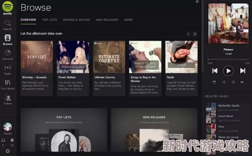Click the 'RELATED MUSIC' heading
This screenshot has width=252, height=156.
tap(217, 96)
